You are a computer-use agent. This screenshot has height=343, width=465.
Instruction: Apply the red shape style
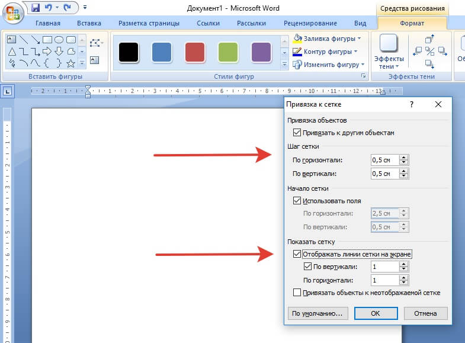point(195,52)
